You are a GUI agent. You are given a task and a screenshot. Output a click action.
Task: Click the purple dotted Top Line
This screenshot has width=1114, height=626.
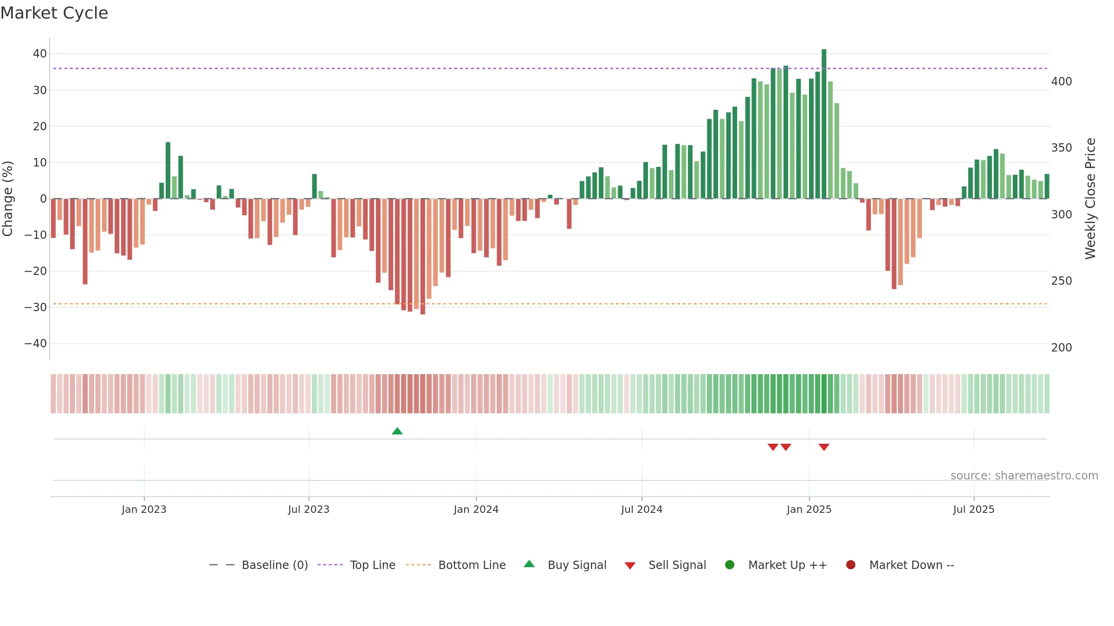click(550, 69)
